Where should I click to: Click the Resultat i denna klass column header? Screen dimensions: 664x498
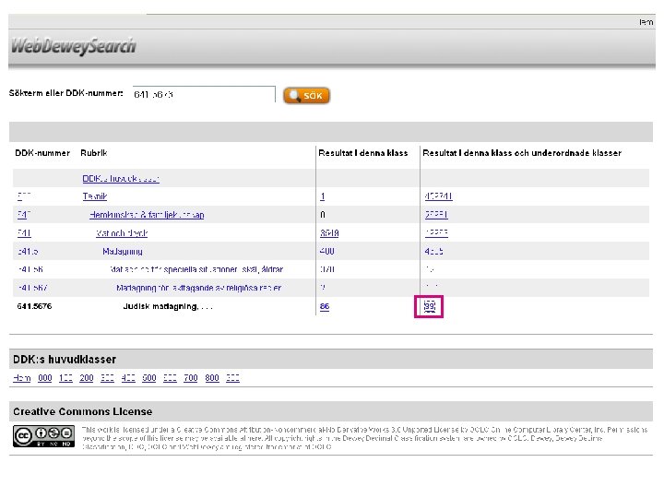363,153
